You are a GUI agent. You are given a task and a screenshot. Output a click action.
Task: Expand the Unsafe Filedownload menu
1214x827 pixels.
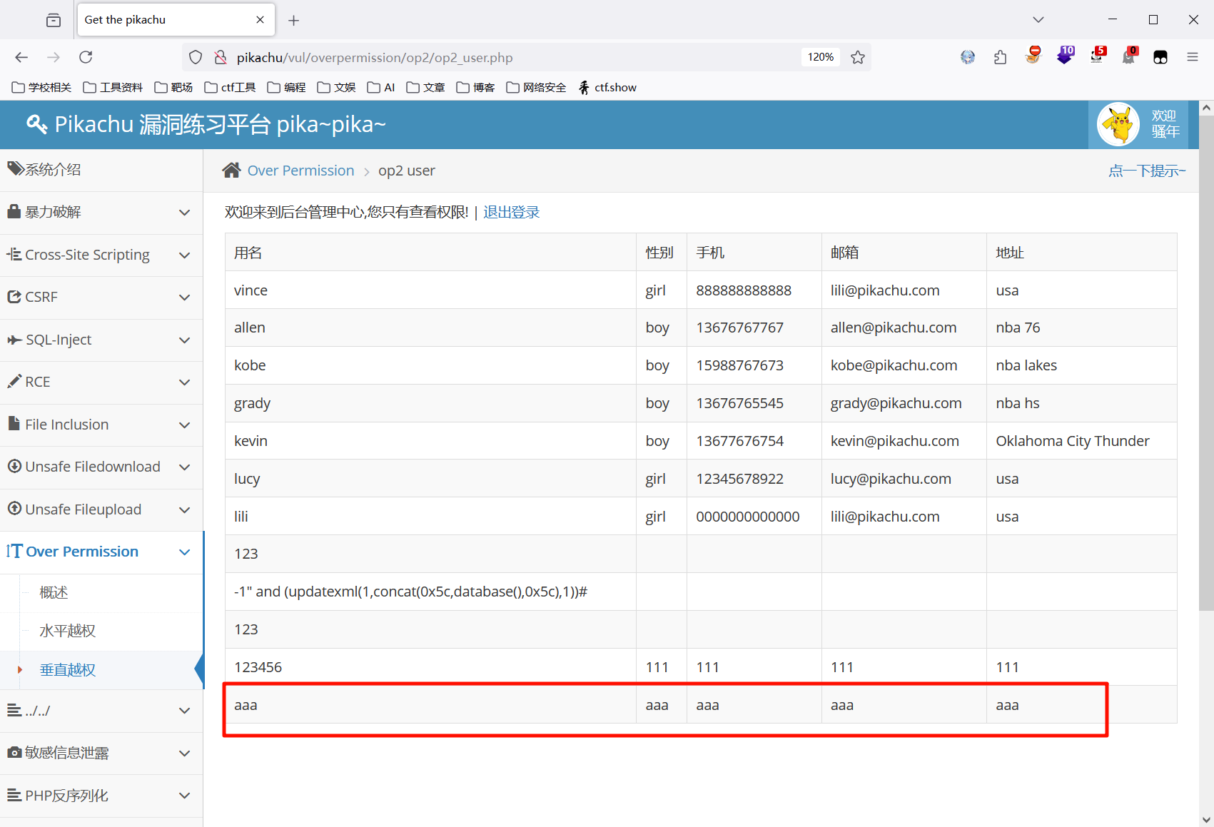[101, 467]
